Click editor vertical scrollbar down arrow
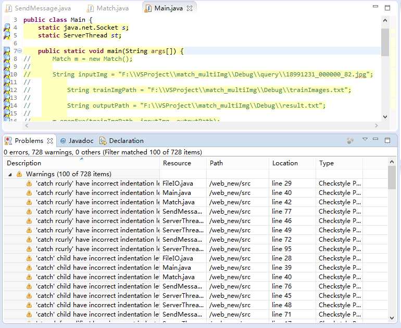 (385, 117)
